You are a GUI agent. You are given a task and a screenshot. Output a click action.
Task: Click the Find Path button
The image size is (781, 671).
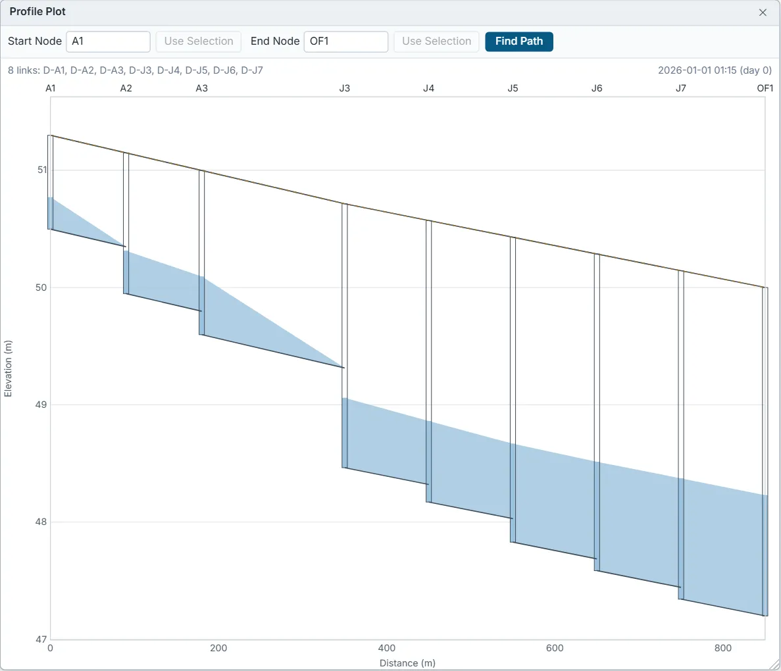pos(519,41)
